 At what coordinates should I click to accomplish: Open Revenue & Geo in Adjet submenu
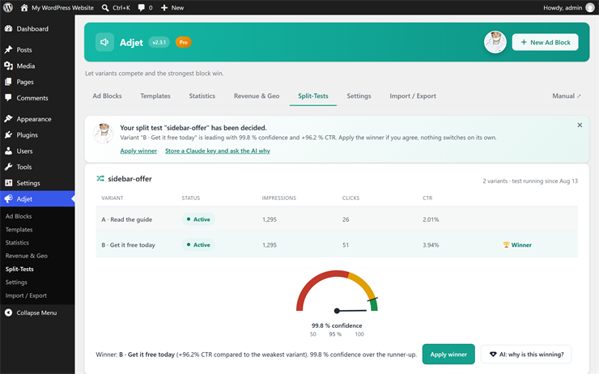tap(27, 256)
